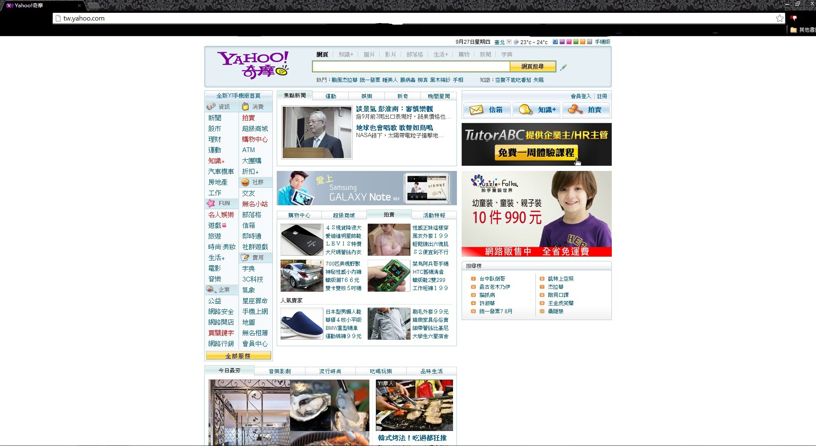Click the 消費 shopping bag category header

tap(256, 107)
